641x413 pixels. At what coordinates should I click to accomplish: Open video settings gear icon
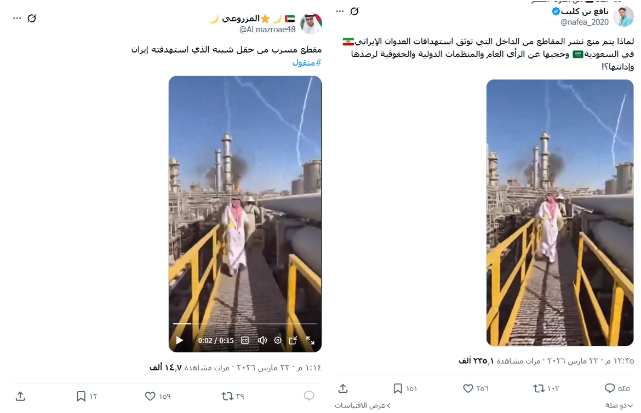click(x=278, y=340)
